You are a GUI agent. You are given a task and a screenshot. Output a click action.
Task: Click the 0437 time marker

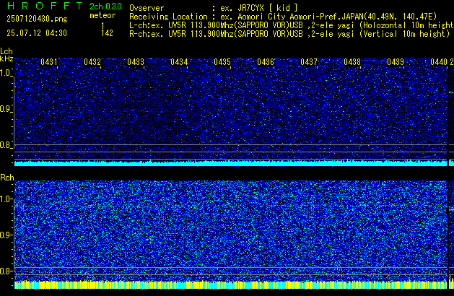[x=309, y=62]
